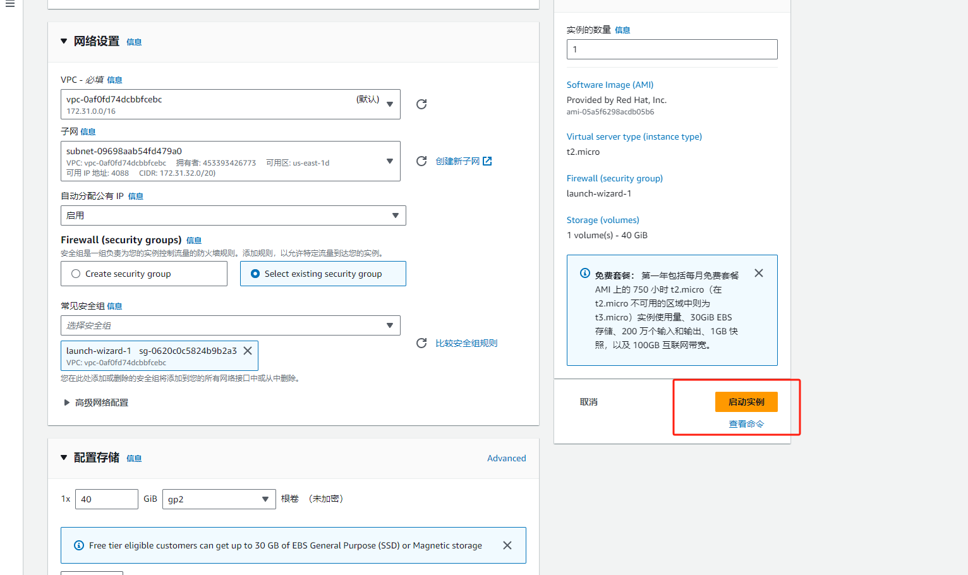Open 信息 link next to 实例的数量
The height and width of the screenshot is (575, 968).
(x=622, y=30)
